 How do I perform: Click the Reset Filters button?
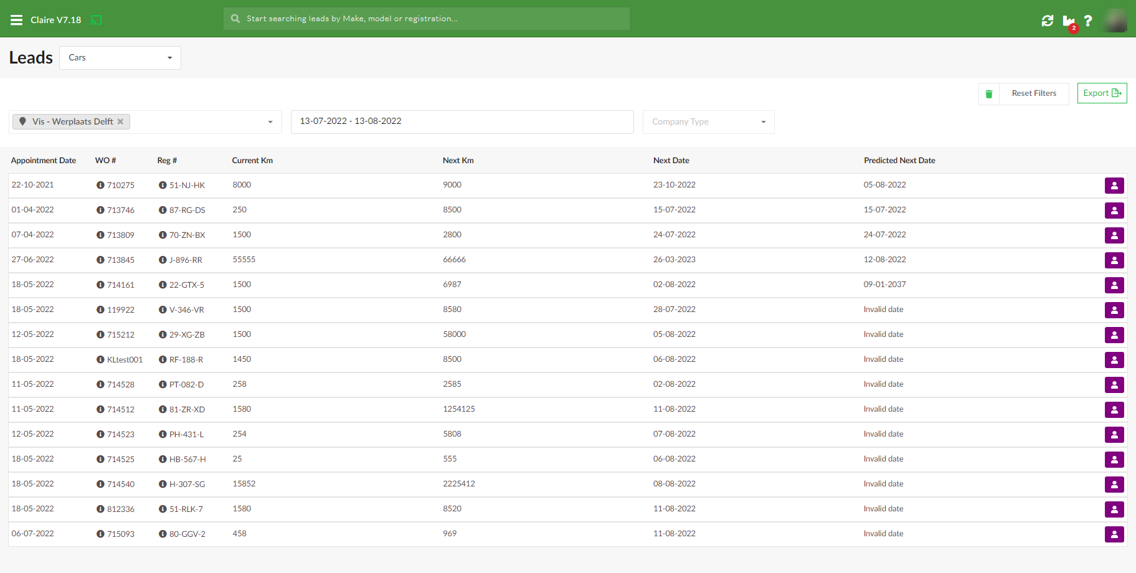(1034, 93)
